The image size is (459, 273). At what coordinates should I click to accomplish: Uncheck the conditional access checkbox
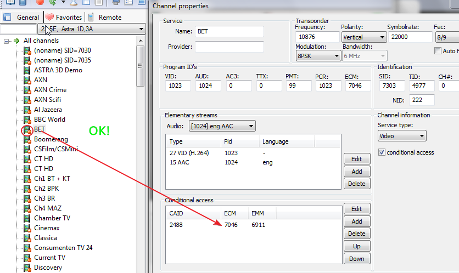(382, 152)
